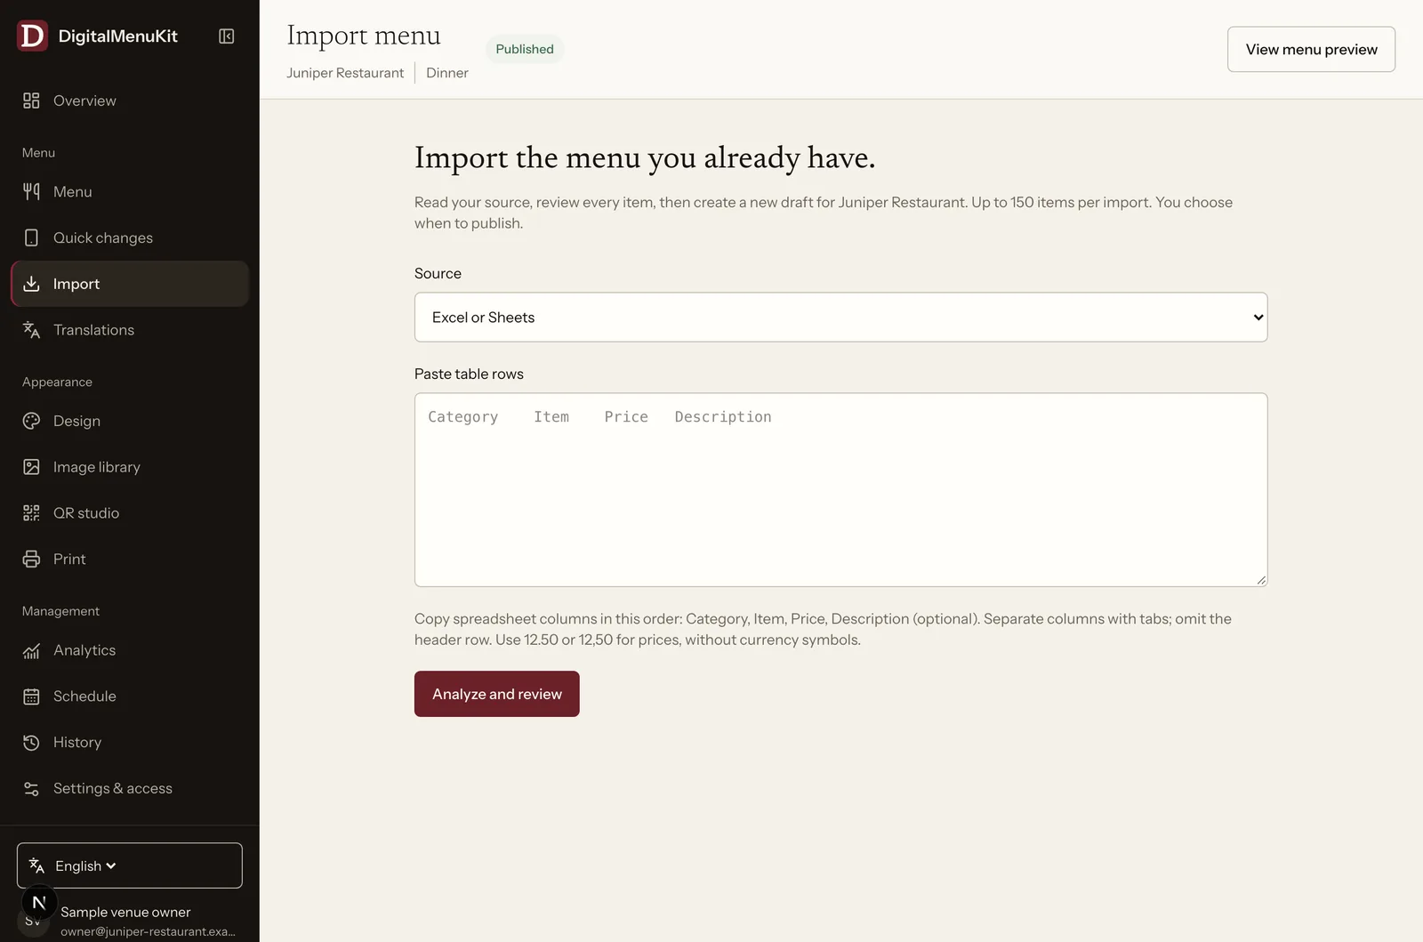Image resolution: width=1423 pixels, height=942 pixels.
Task: Click the Published status badge
Action: coord(525,49)
